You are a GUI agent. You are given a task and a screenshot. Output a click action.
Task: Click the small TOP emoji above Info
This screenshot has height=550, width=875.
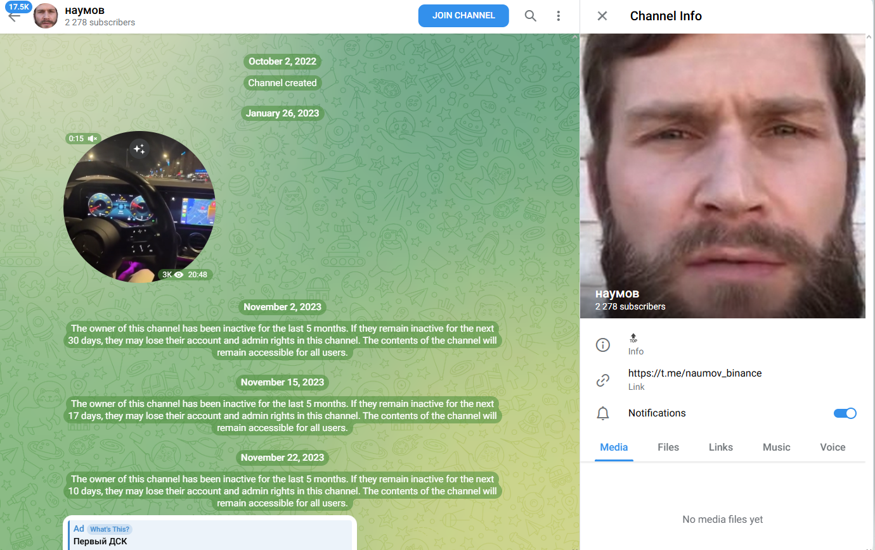click(633, 338)
